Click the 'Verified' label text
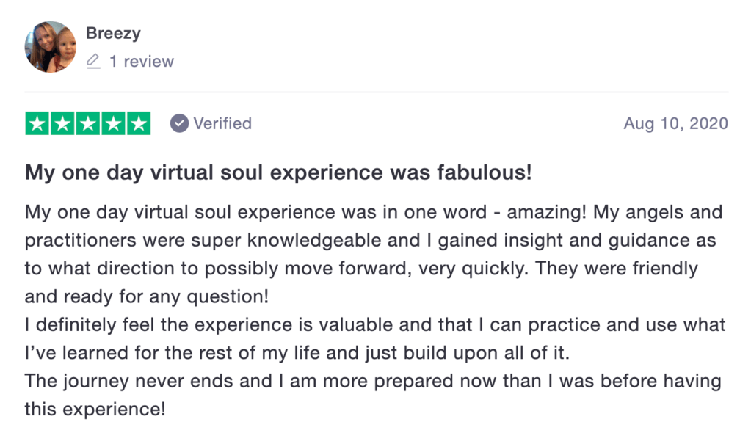The width and height of the screenshot is (751, 433). (x=222, y=123)
